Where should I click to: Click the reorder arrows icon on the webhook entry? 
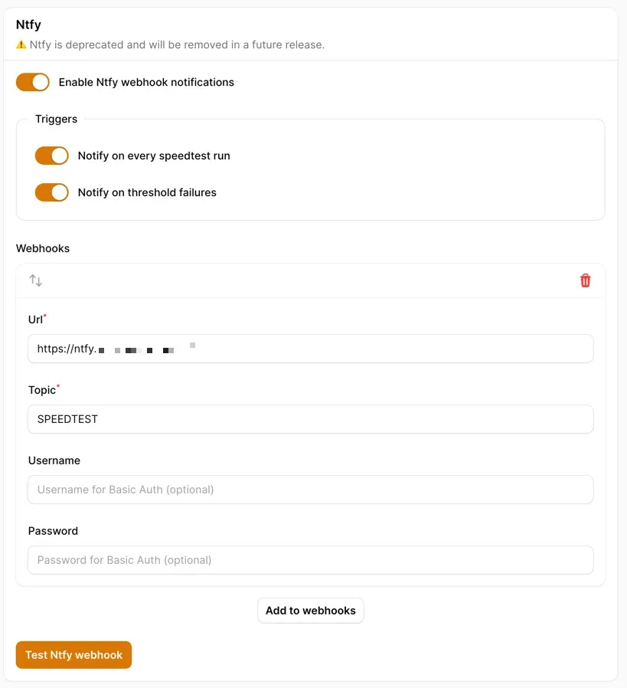pyautogui.click(x=35, y=280)
